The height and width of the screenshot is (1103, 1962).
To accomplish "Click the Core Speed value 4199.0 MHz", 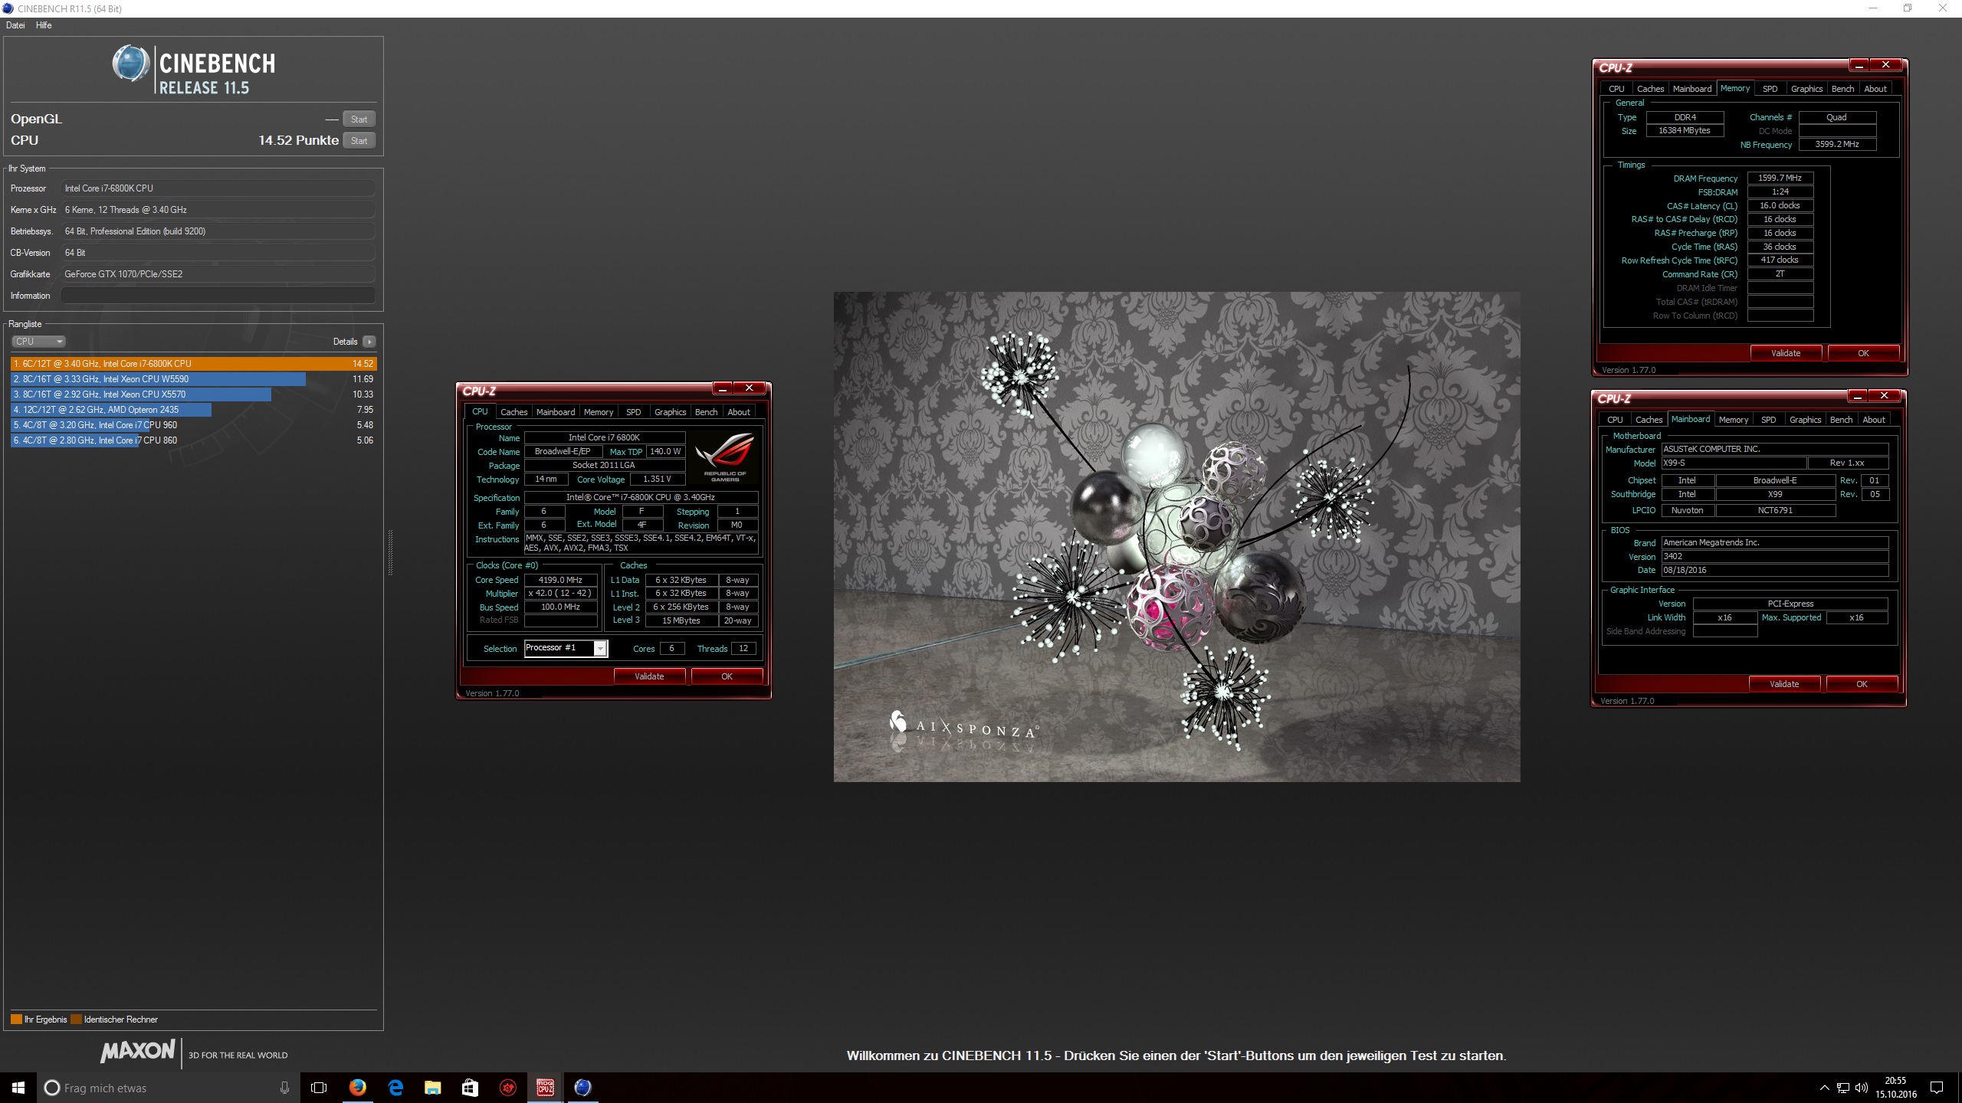I will pyautogui.click(x=560, y=580).
